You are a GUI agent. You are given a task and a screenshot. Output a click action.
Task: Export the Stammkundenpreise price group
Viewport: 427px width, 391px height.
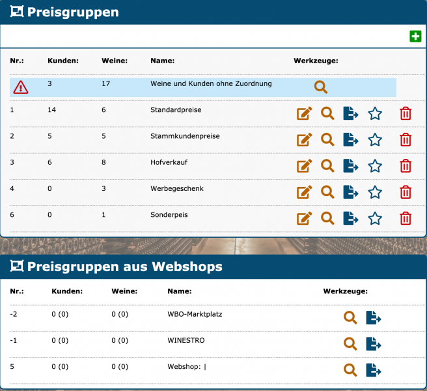[x=351, y=140]
